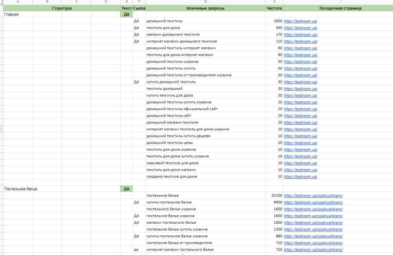Open linens link in 'постельное белье от производителя' row
The image size is (393, 255).
coord(313,243)
